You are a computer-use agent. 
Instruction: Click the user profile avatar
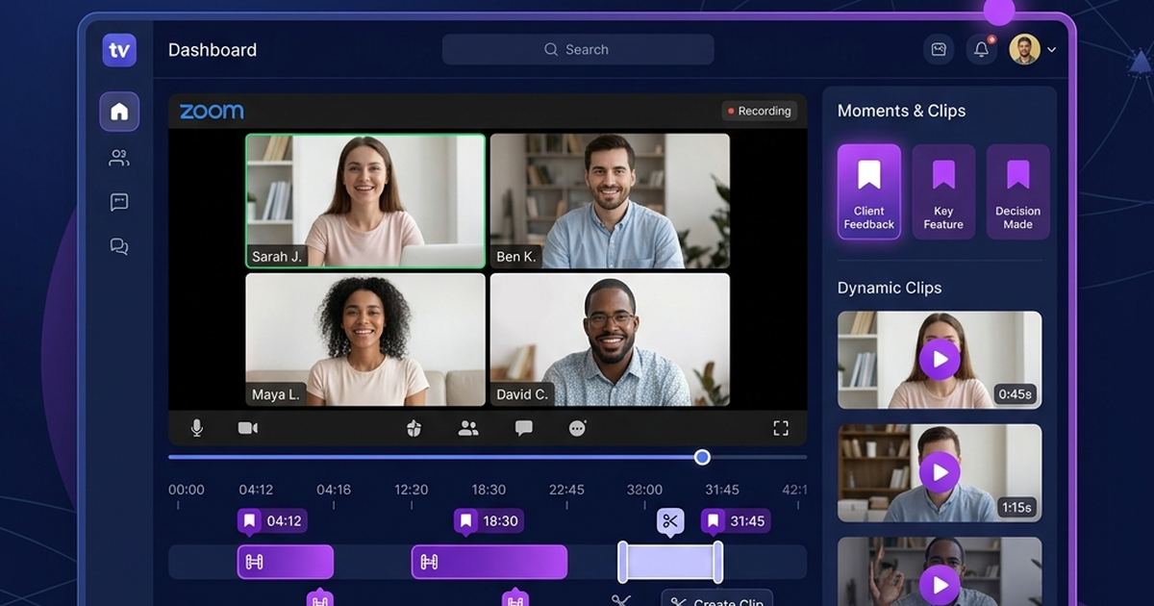click(1024, 49)
